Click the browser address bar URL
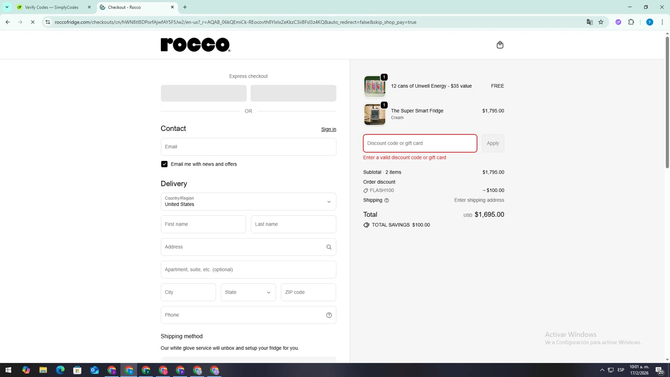 tap(235, 22)
